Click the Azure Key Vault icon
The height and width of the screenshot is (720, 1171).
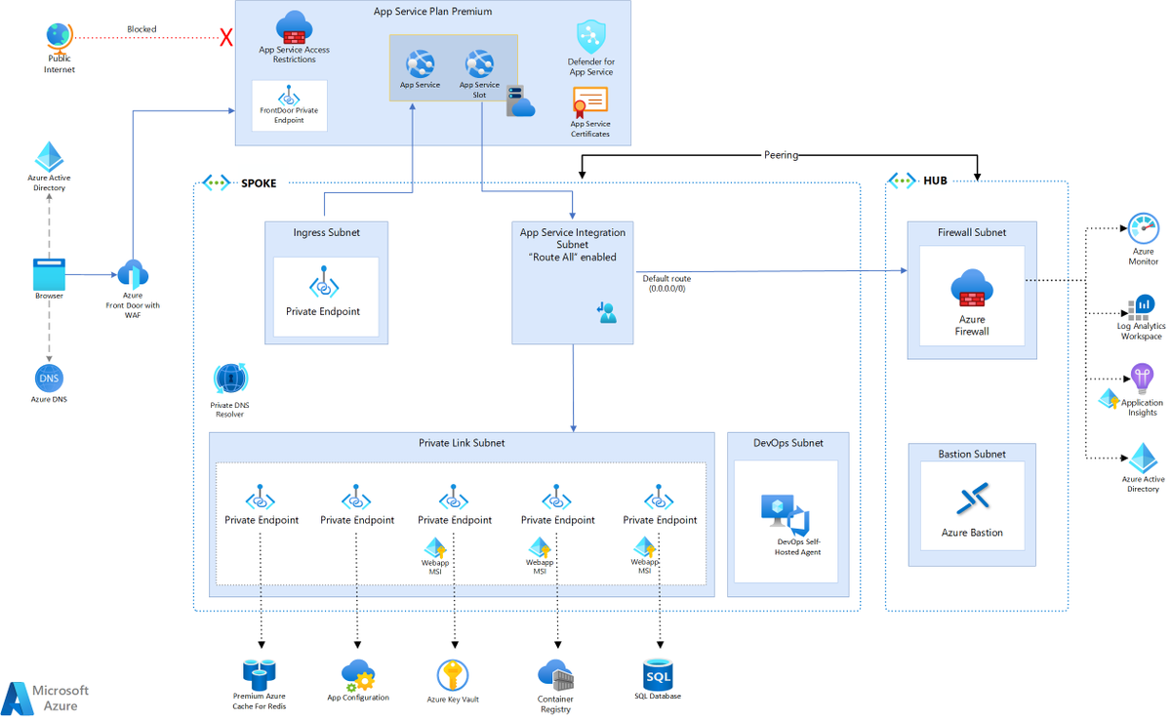[x=453, y=674]
